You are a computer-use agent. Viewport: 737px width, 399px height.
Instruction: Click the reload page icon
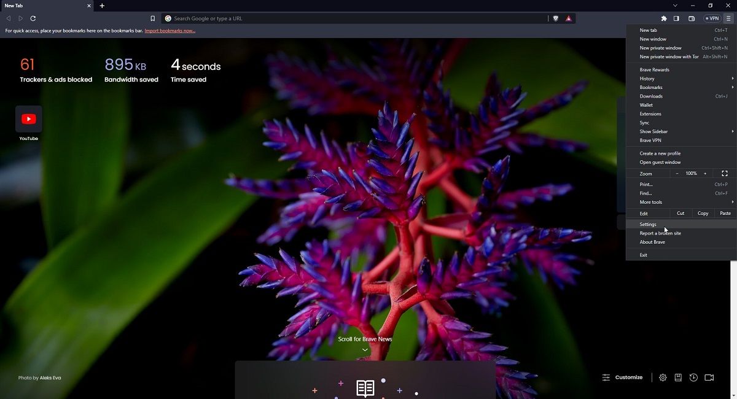click(x=33, y=18)
